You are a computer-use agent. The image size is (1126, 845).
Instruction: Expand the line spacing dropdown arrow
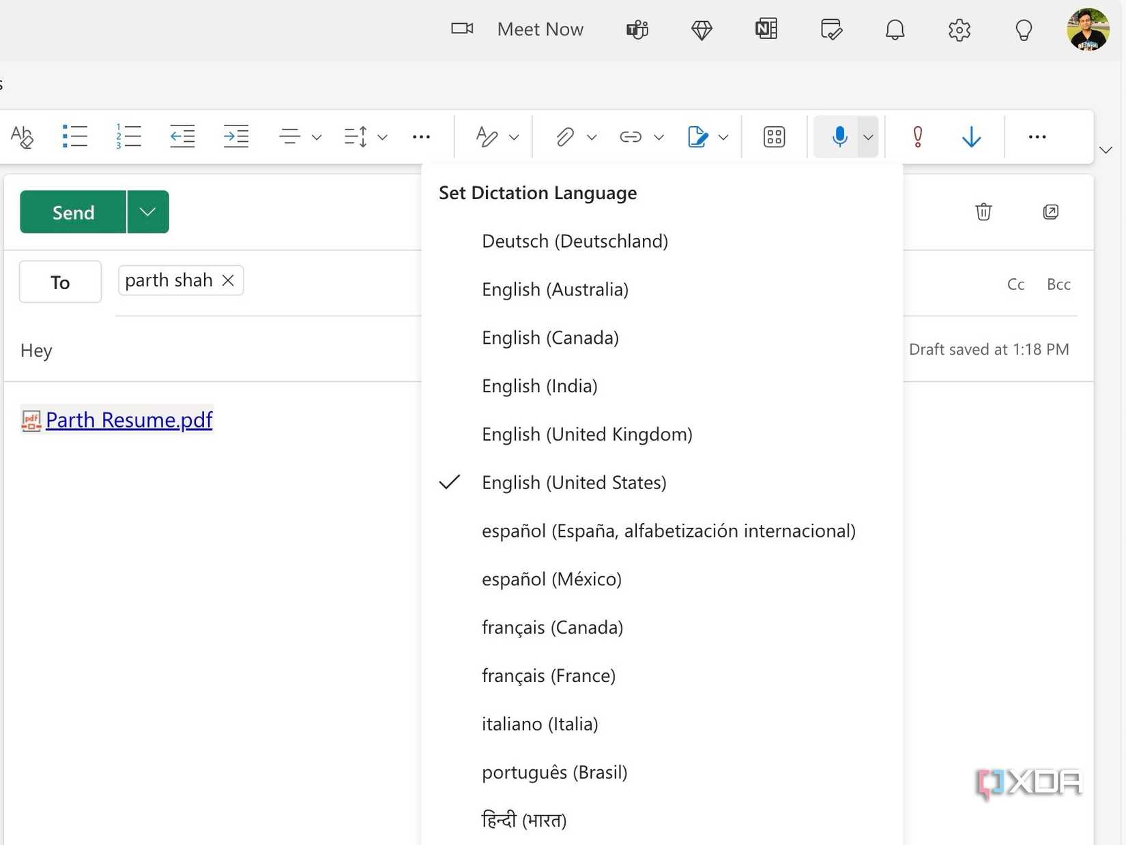point(383,137)
